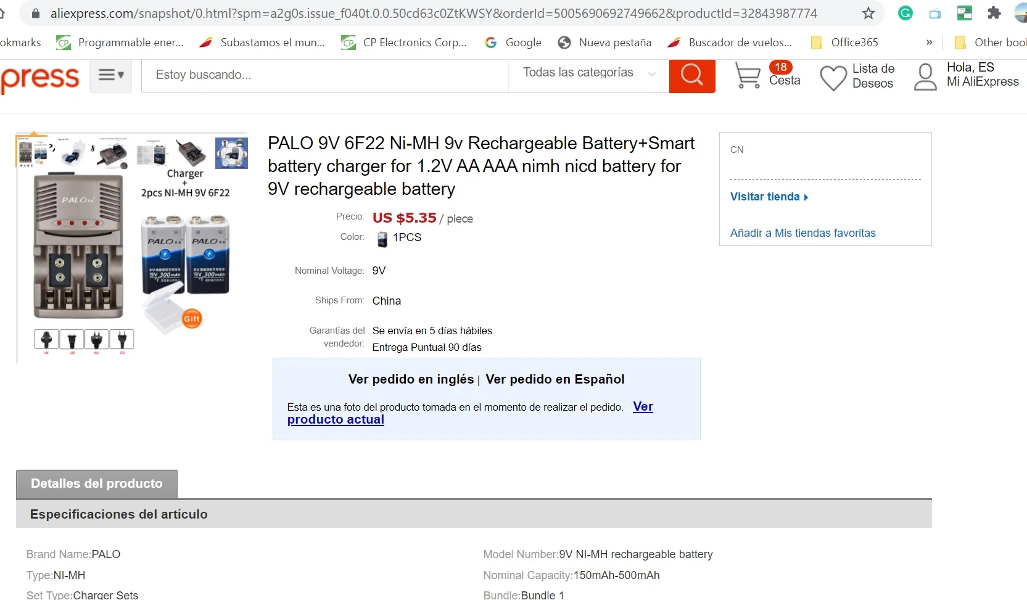The height and width of the screenshot is (600, 1027).
Task: Click the CN seller country text
Action: click(x=737, y=150)
